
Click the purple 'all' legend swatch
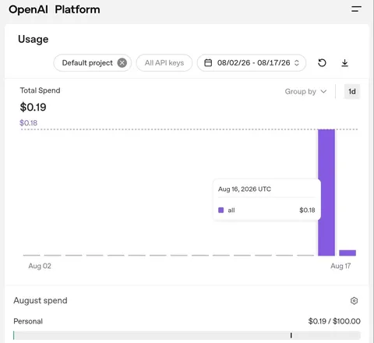[x=221, y=210]
